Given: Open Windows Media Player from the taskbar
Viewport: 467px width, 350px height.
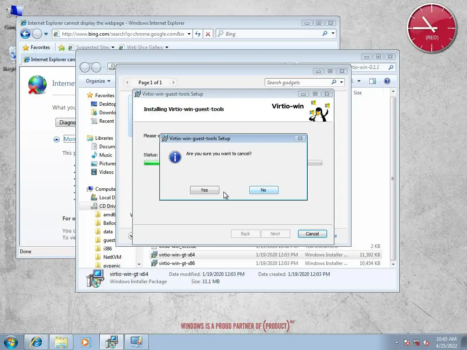Looking at the screenshot, I should pyautogui.click(x=85, y=342).
